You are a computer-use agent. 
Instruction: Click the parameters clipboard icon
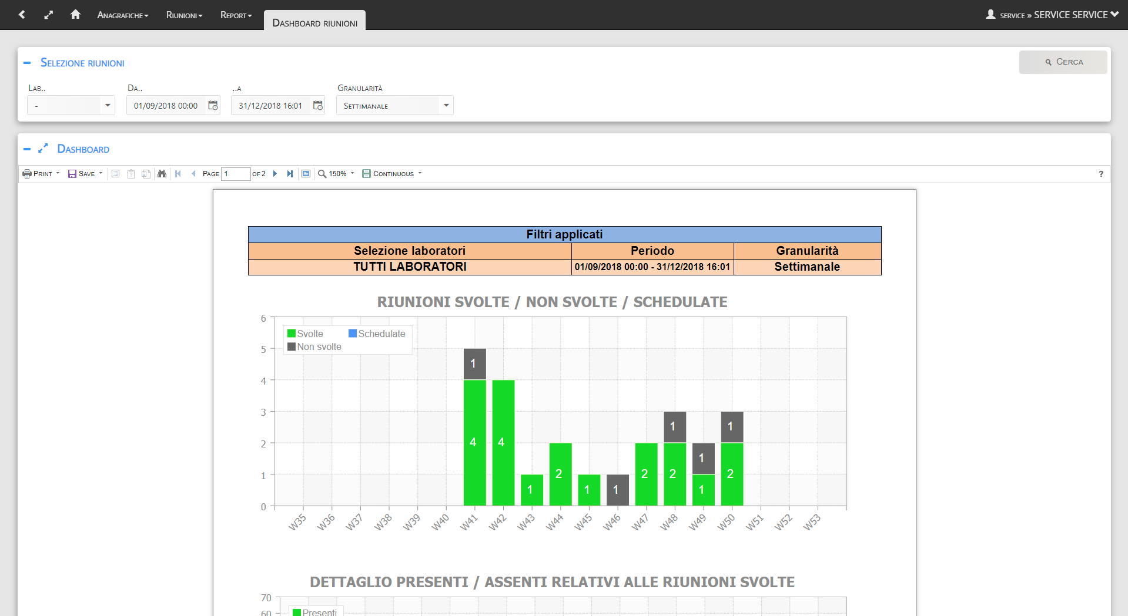coord(131,174)
